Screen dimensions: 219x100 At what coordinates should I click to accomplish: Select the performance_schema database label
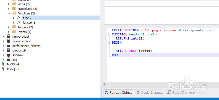(x=26, y=46)
